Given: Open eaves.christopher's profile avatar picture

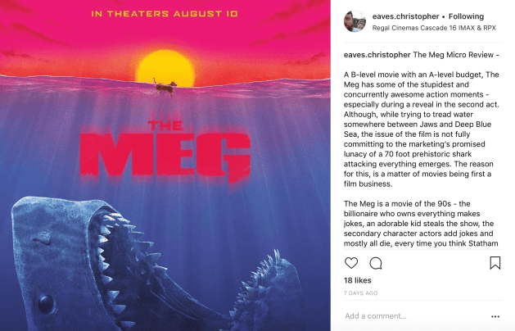Looking at the screenshot, I should pyautogui.click(x=355, y=21).
